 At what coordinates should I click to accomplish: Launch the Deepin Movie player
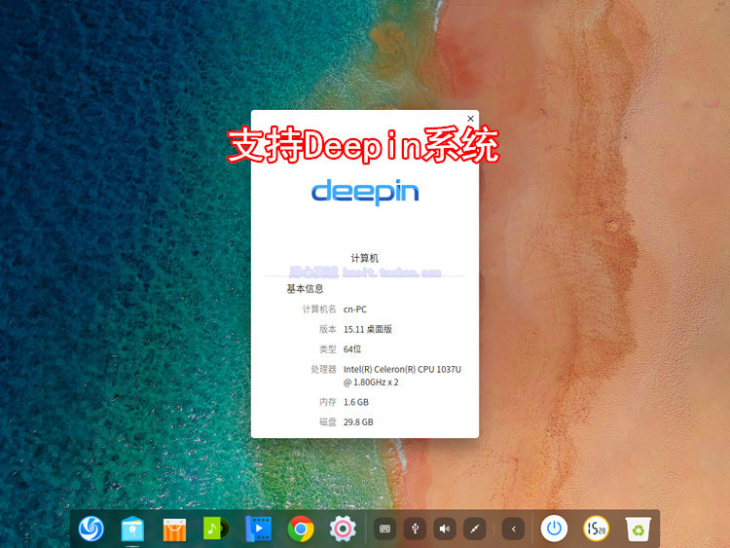tap(258, 529)
